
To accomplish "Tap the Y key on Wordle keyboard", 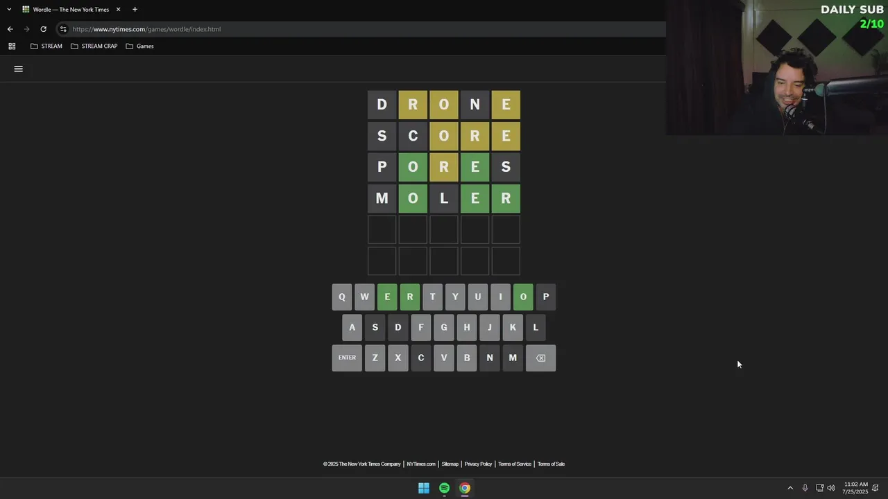I will [455, 297].
